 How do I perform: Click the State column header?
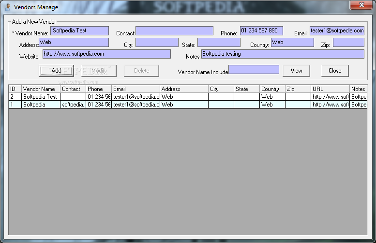click(247, 89)
